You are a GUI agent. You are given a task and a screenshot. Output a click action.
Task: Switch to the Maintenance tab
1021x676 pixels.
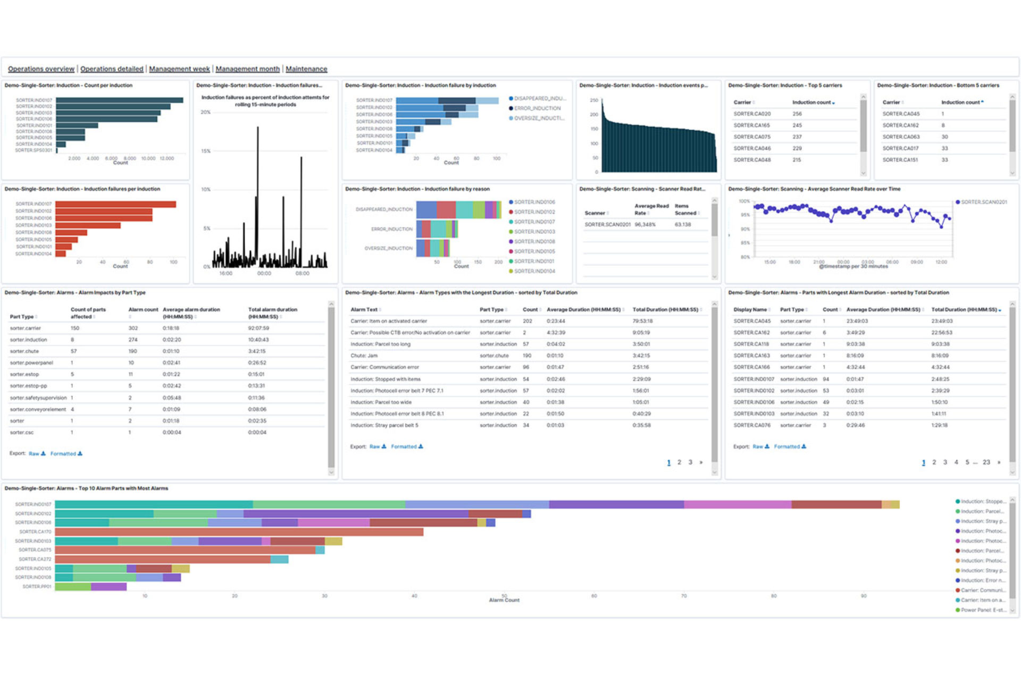click(x=306, y=69)
